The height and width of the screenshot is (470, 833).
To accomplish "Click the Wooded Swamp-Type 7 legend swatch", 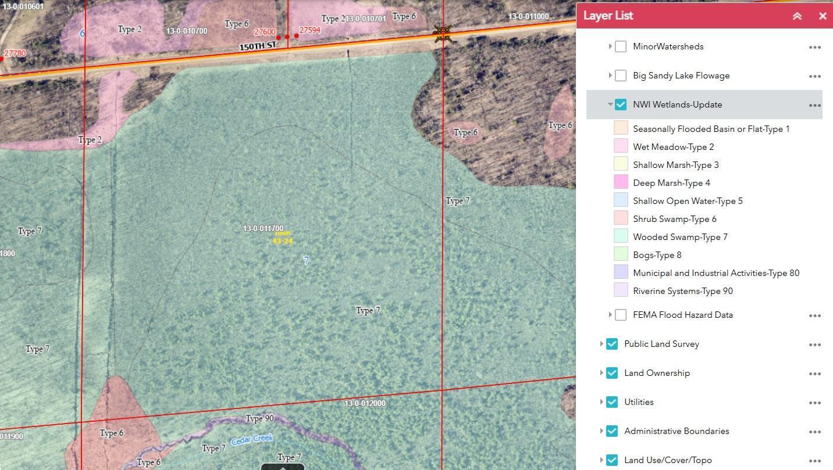I will [621, 236].
